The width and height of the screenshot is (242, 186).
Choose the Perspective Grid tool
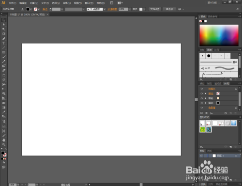click(4, 98)
